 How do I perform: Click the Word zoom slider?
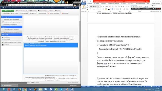[x=151, y=87]
